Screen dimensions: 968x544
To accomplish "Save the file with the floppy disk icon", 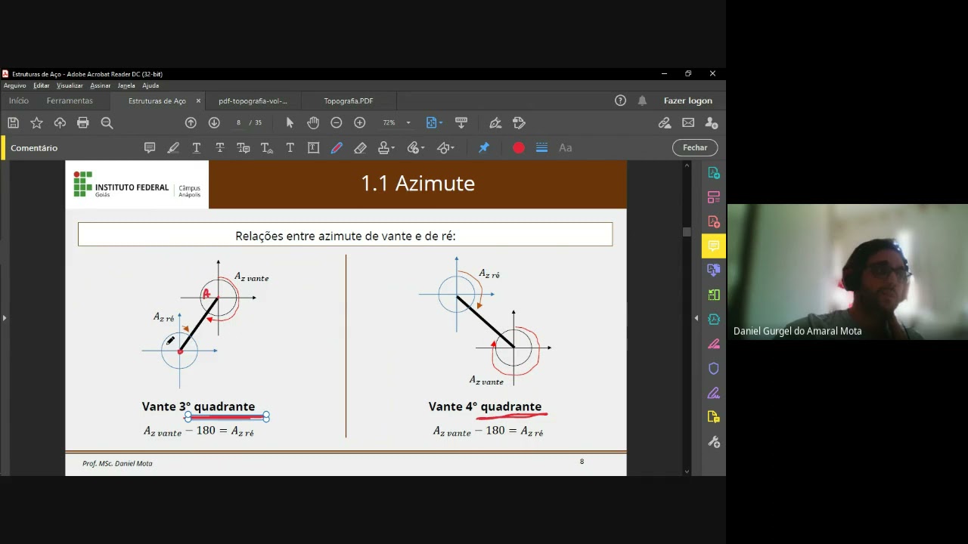I will pyautogui.click(x=13, y=122).
